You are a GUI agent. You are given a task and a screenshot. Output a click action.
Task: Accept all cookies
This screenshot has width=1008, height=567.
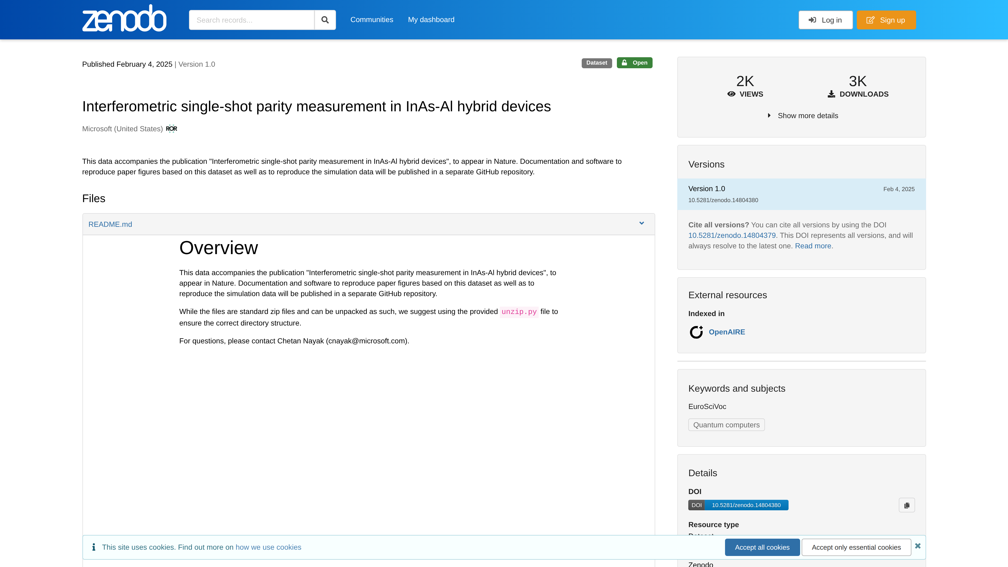tap(762, 547)
